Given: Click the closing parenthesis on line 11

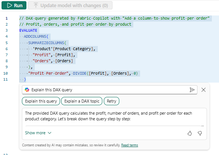Looking at the screenshot, I should [x=25, y=80].
